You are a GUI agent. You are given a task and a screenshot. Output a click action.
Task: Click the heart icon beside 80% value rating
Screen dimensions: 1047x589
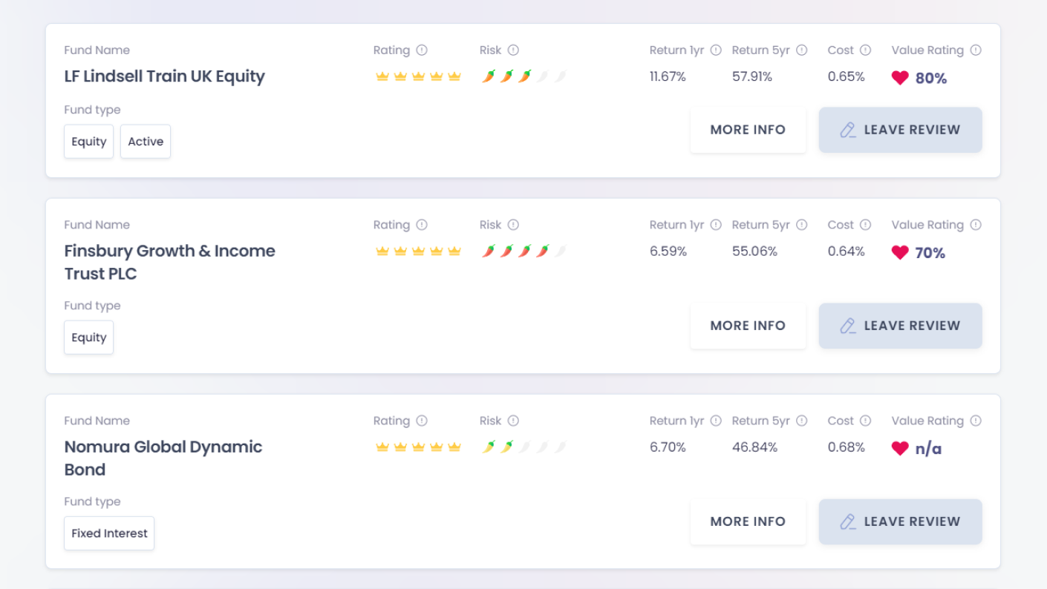(x=900, y=78)
